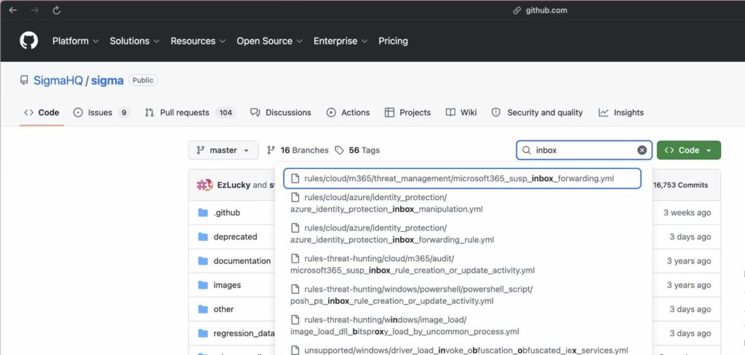
Task: Open the documentation folder
Action: click(x=242, y=261)
